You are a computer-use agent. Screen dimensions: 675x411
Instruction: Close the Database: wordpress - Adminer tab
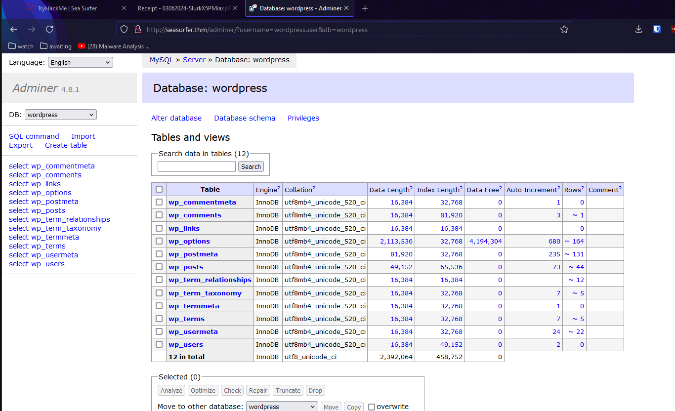tap(347, 8)
